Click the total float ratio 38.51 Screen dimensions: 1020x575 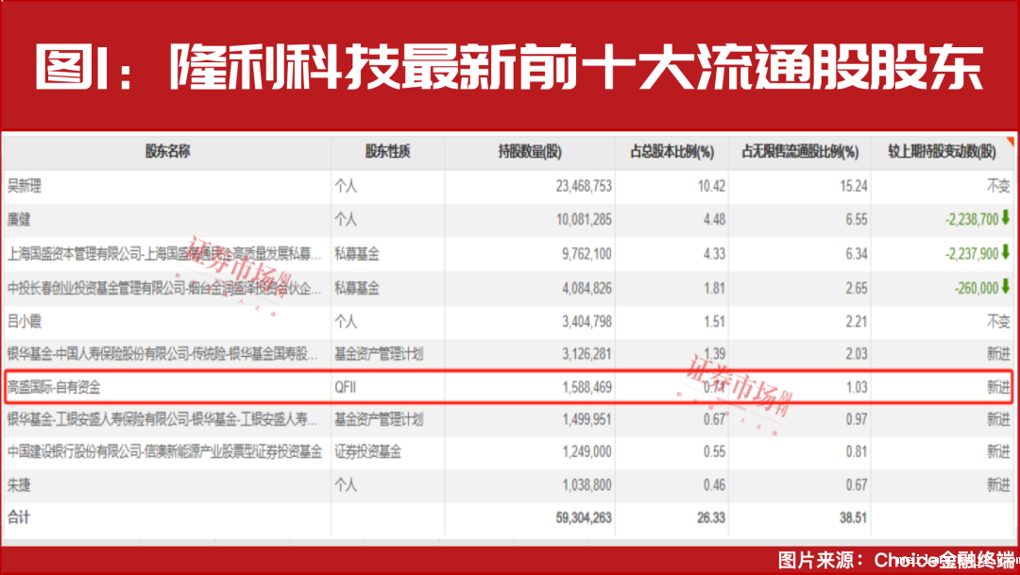pos(853,517)
